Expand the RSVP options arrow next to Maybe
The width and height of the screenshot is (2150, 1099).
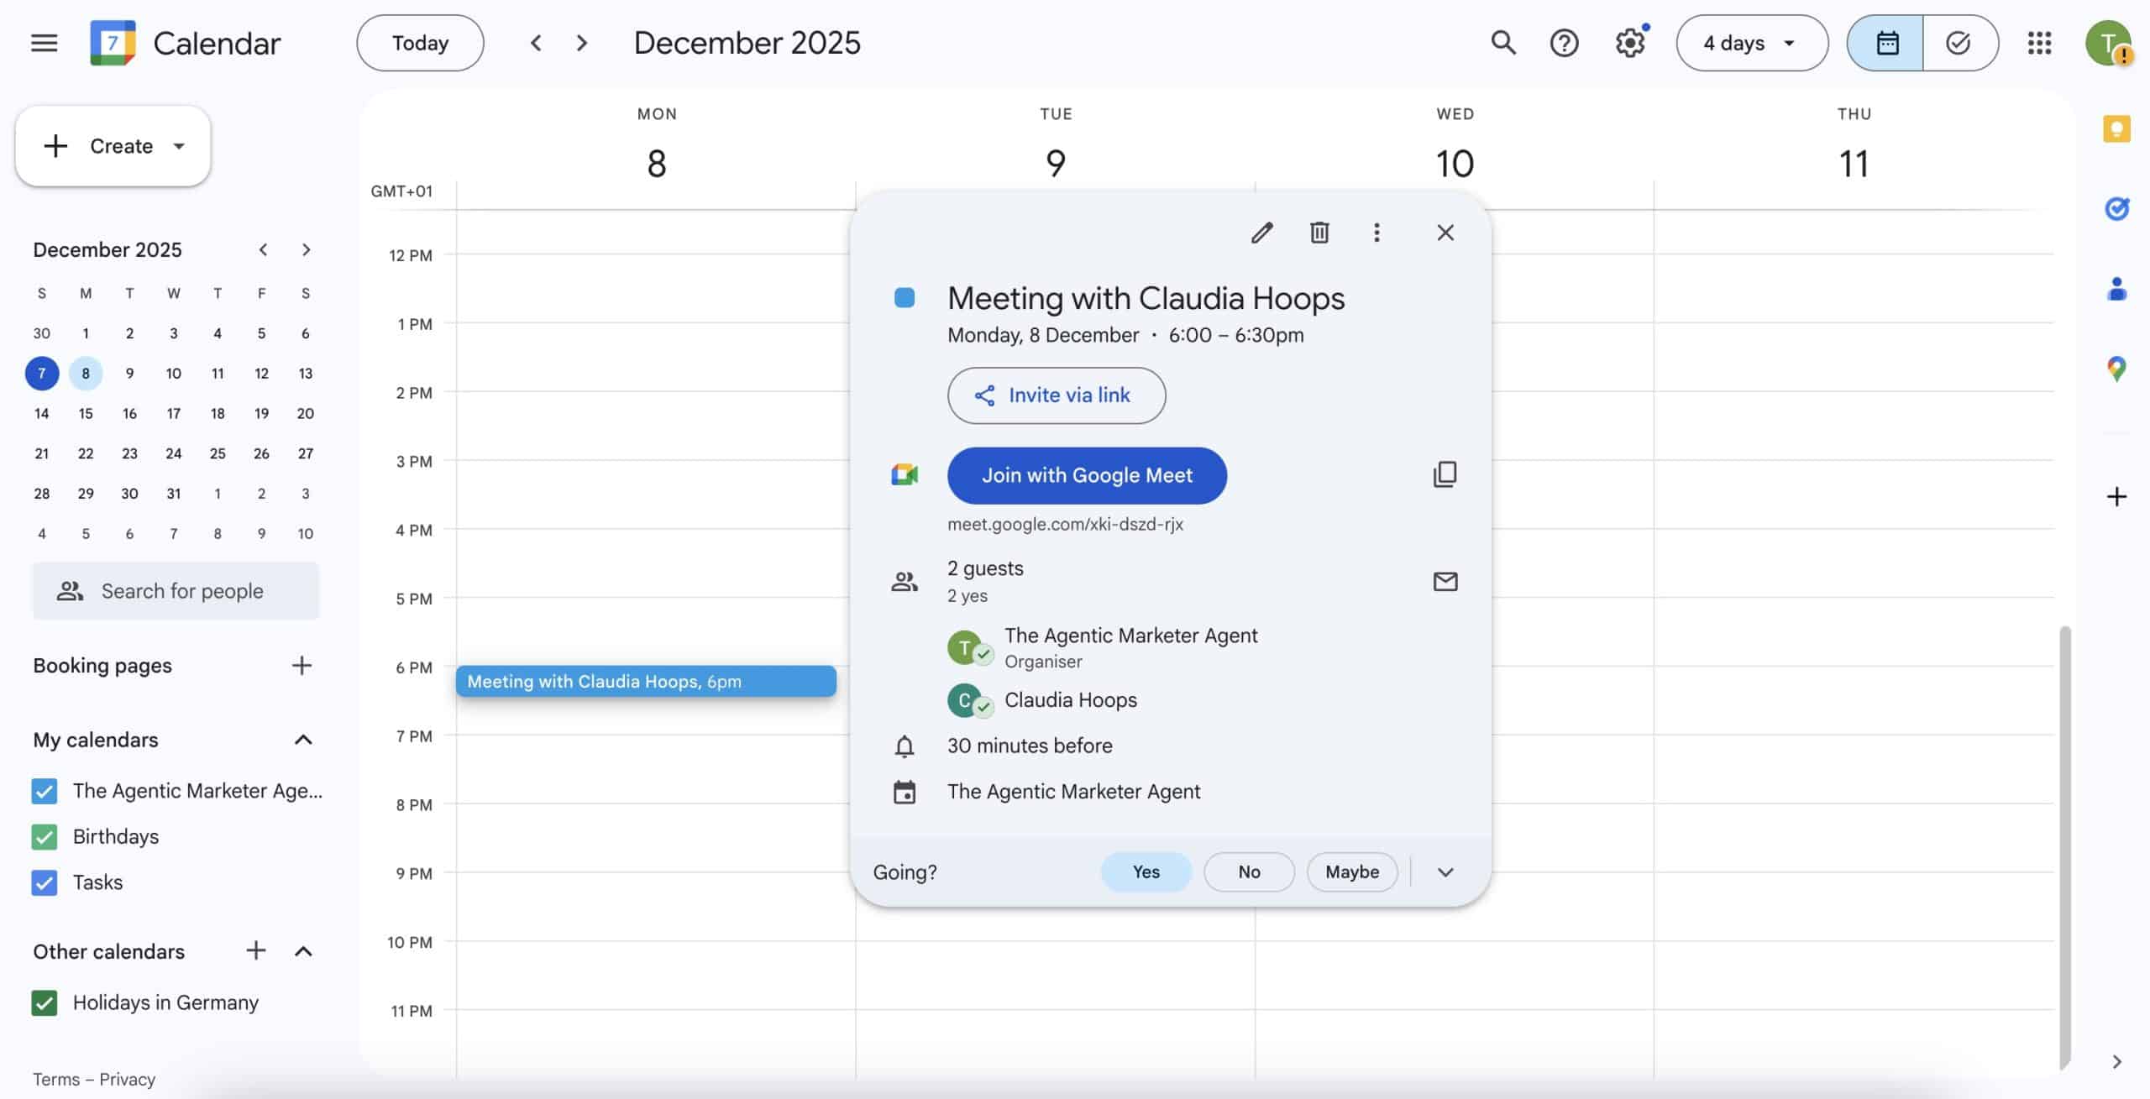click(x=1445, y=872)
